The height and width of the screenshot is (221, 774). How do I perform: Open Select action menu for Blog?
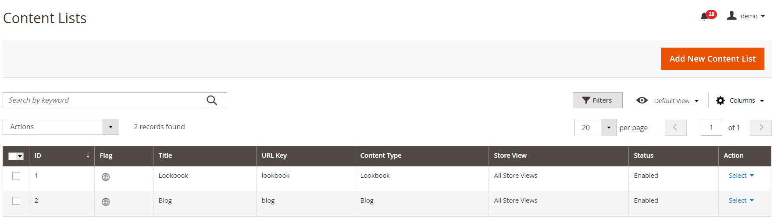[x=741, y=200]
